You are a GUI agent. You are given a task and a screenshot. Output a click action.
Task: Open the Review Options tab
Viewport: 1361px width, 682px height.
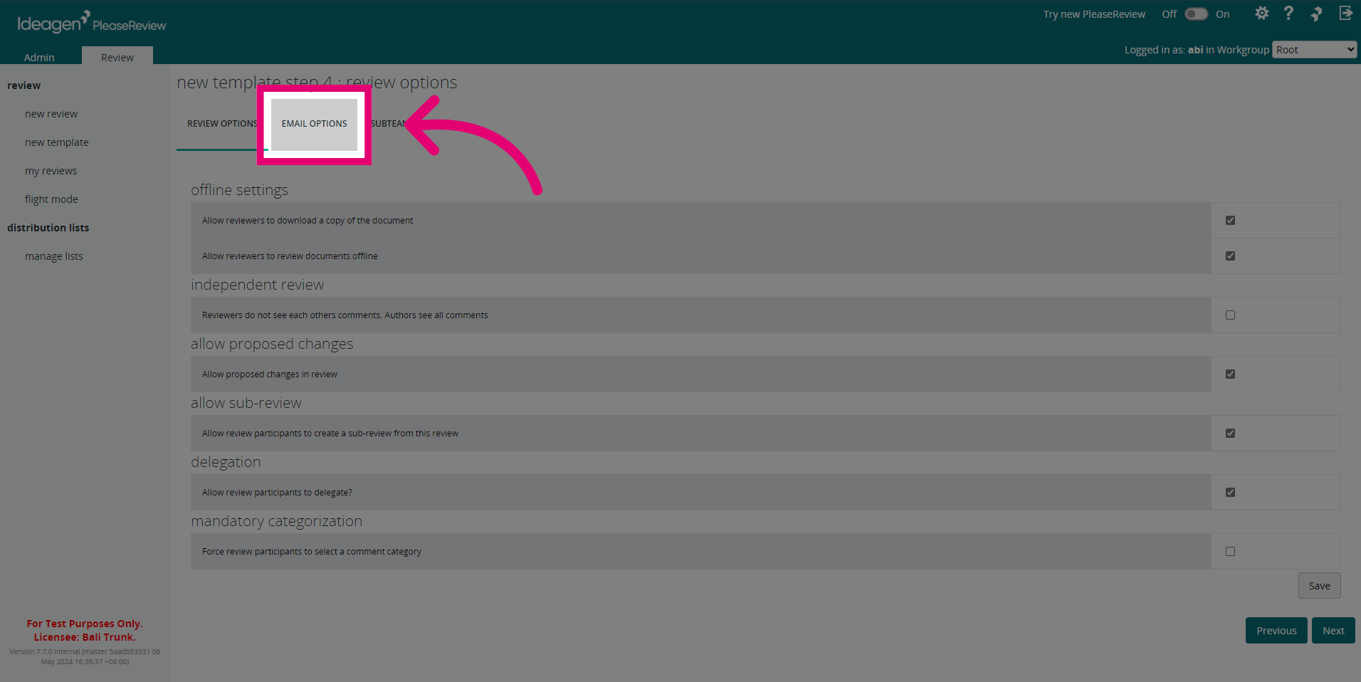point(222,124)
